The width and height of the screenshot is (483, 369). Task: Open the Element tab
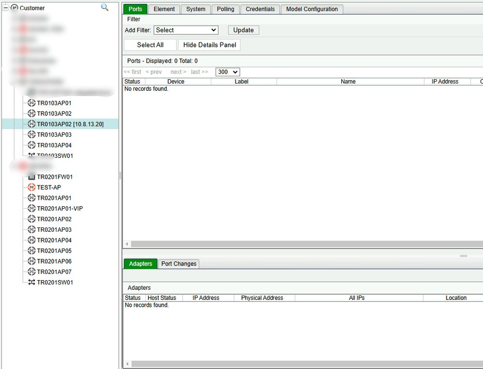coord(164,9)
